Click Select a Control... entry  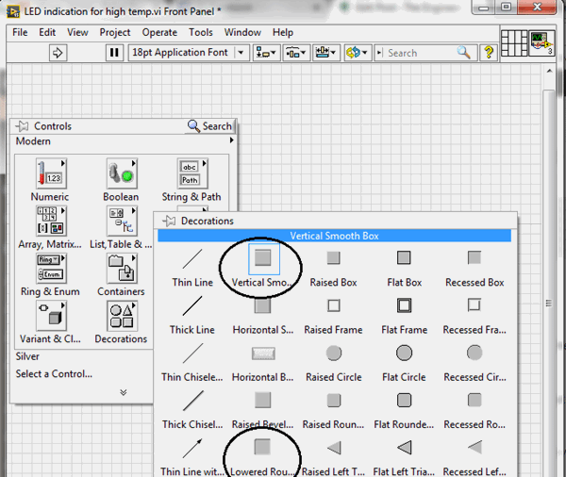54,374
